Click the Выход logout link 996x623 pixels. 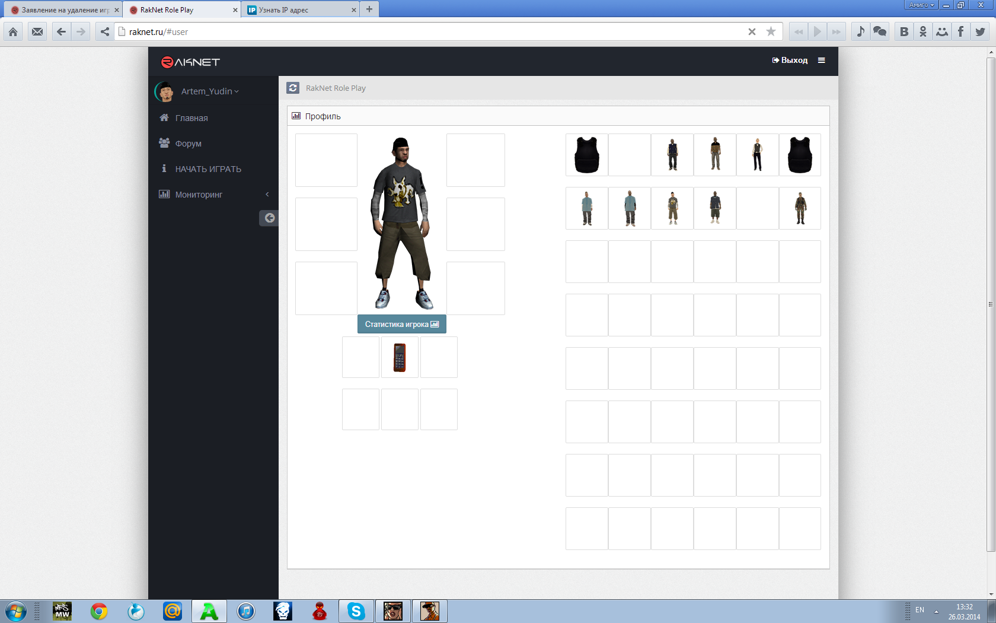[790, 61]
